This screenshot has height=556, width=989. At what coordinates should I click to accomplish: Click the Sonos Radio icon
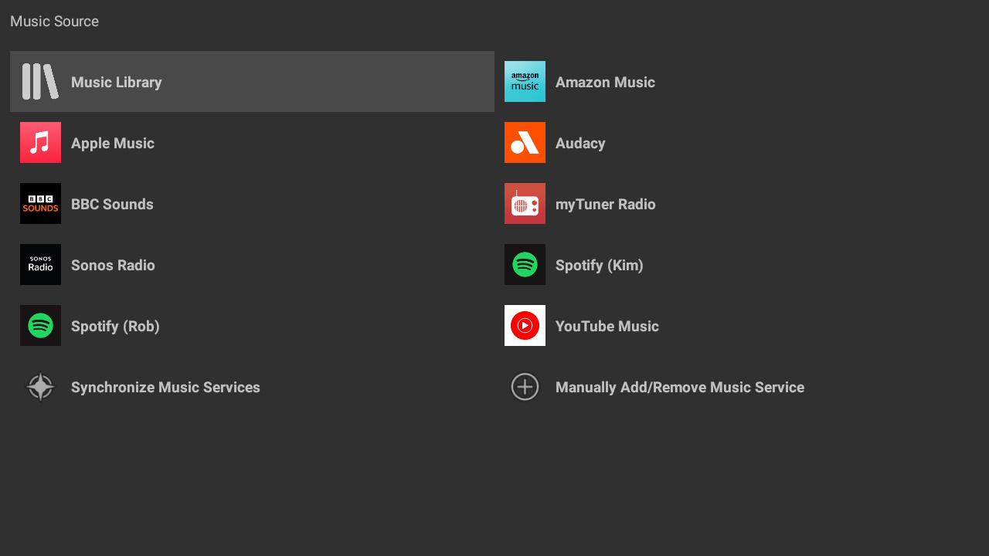(x=40, y=264)
